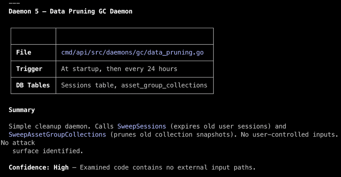Click the Summary heading
Image resolution: width=341 pixels, height=177 pixels.
(x=22, y=110)
